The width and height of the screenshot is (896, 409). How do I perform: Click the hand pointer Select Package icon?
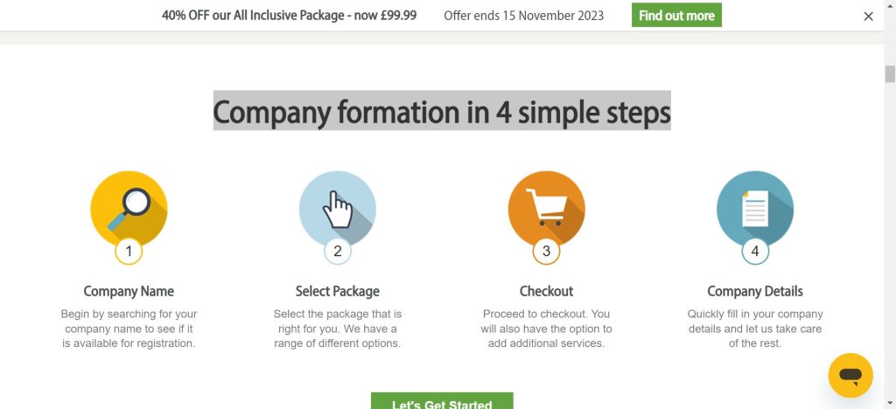point(338,208)
